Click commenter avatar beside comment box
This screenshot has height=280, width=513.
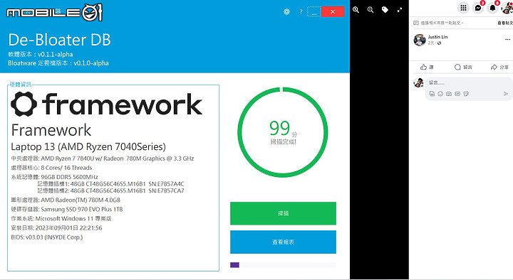click(418, 82)
